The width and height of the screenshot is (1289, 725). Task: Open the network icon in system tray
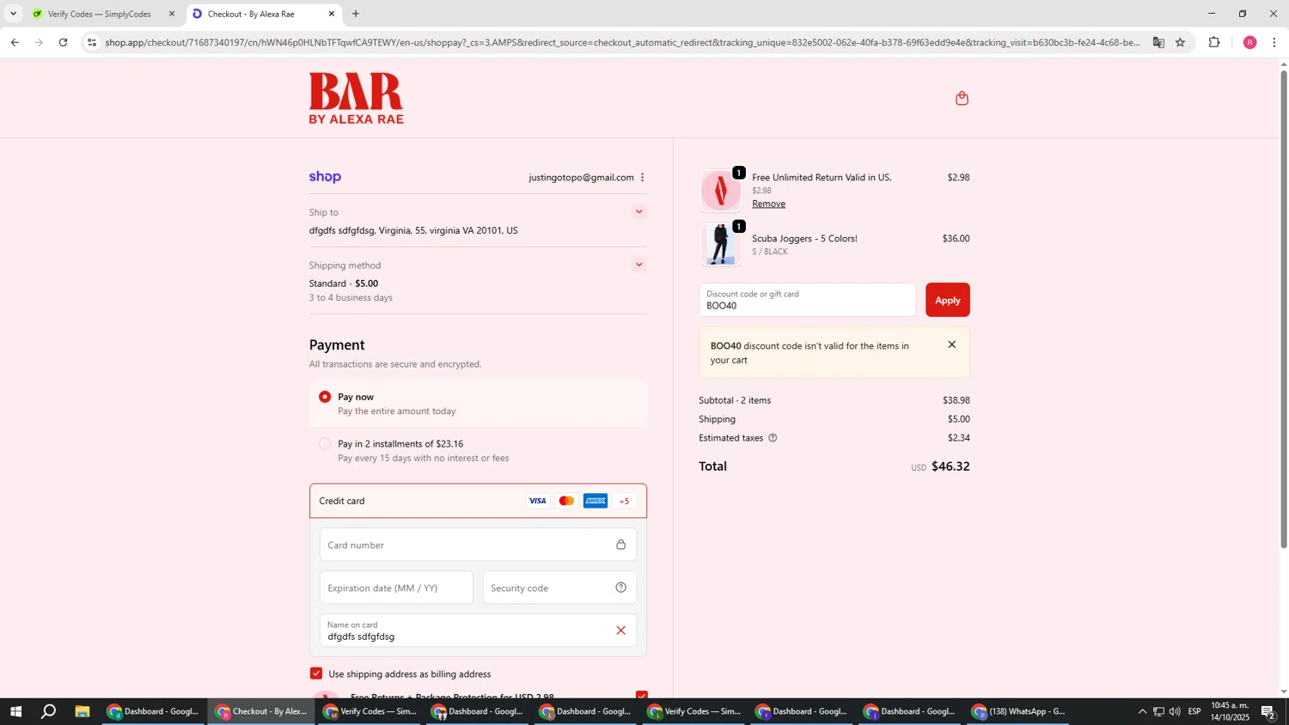pos(1158,711)
